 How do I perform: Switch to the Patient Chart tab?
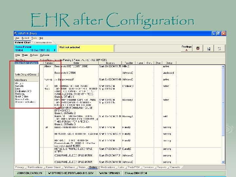[x=23, y=42]
